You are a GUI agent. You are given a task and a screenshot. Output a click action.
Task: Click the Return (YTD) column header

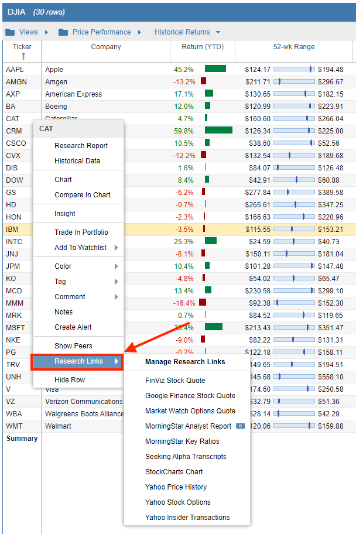pos(203,47)
